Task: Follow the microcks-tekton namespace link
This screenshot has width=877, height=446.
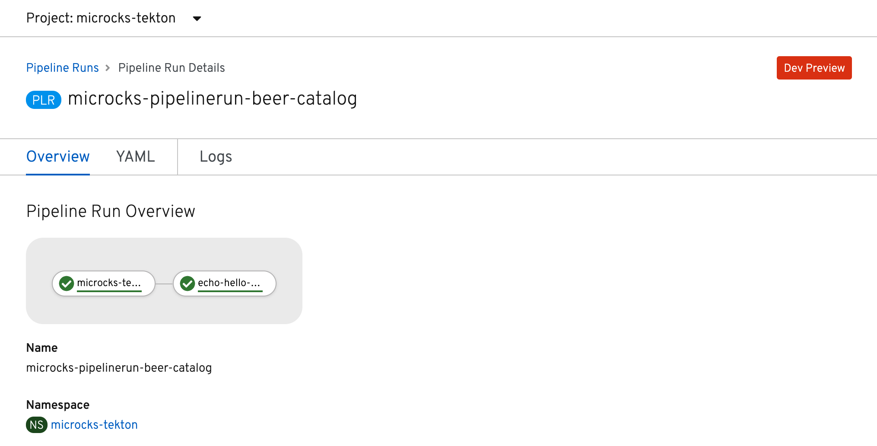Action: [94, 424]
